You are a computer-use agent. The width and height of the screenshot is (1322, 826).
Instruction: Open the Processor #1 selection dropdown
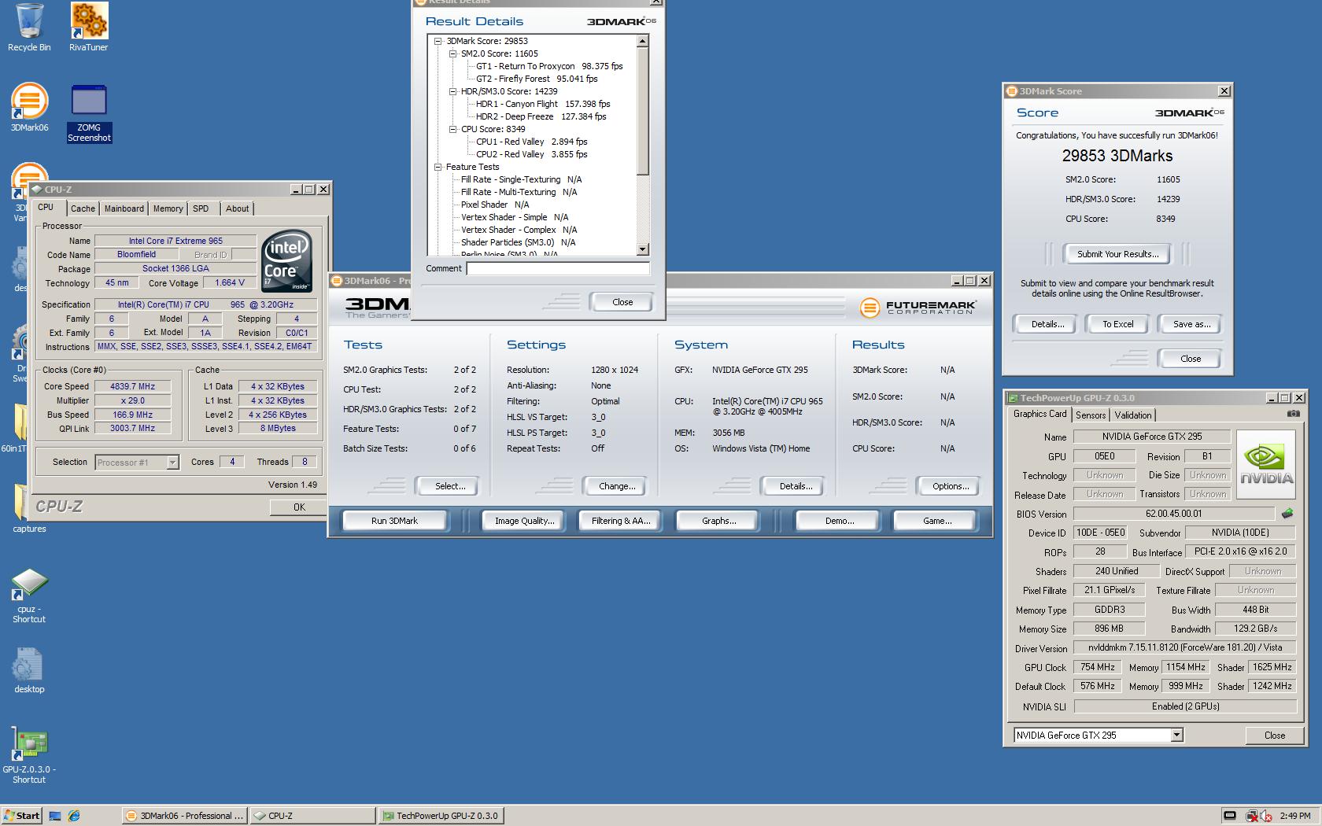172,463
